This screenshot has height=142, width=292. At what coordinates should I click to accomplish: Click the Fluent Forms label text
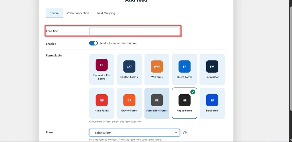[x=184, y=77]
